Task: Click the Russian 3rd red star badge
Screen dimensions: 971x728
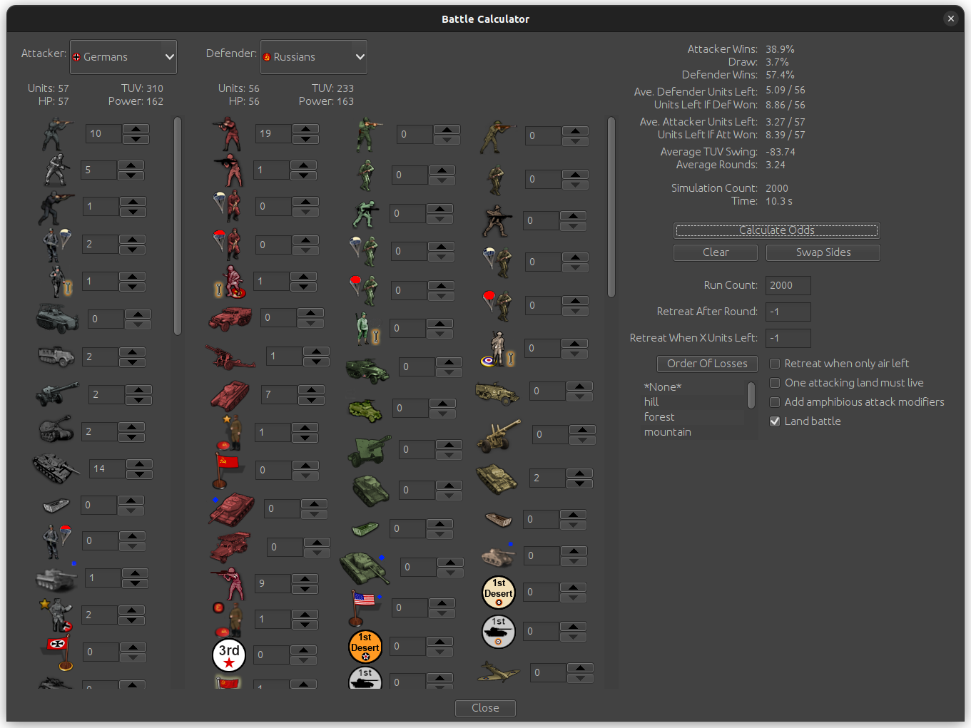Action: click(229, 655)
